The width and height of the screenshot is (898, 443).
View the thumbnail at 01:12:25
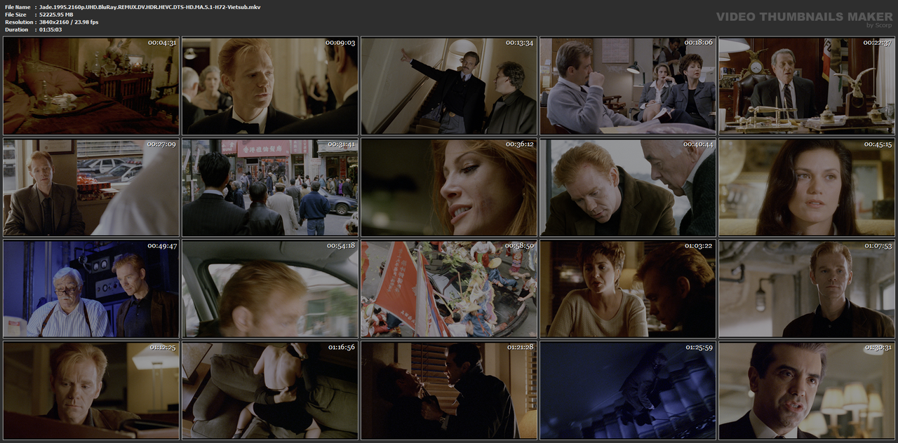(x=91, y=390)
